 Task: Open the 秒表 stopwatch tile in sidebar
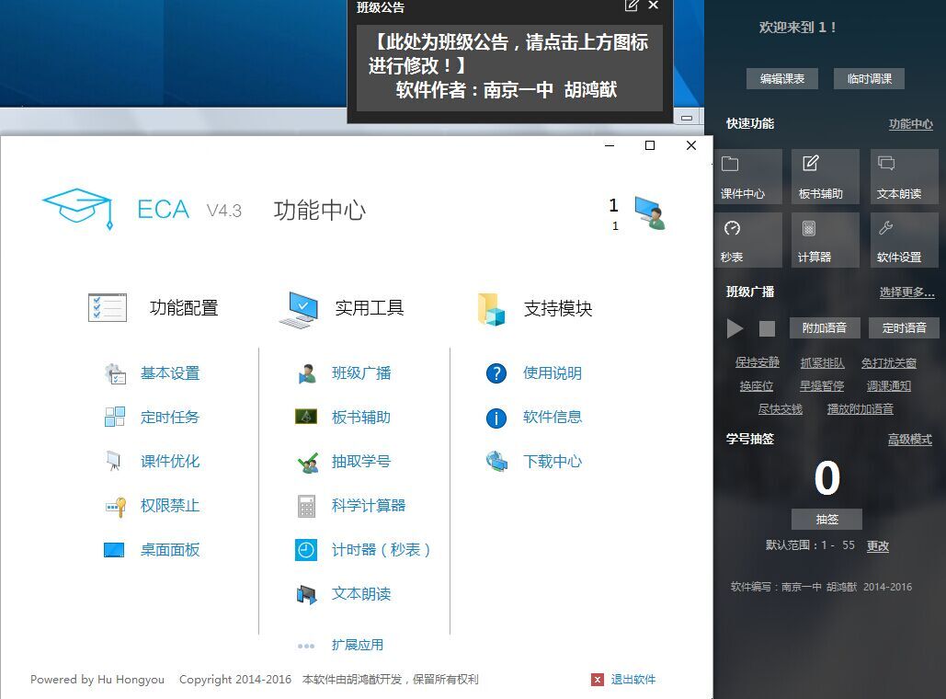[x=748, y=240]
